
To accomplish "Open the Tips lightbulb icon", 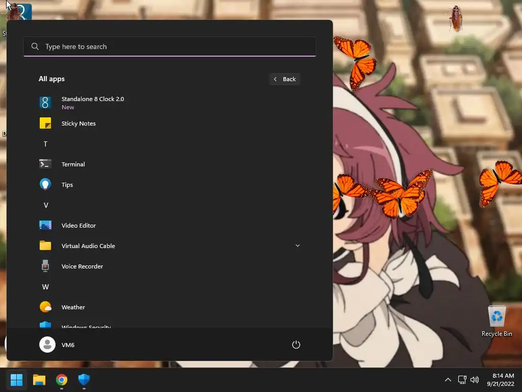I will coord(45,184).
